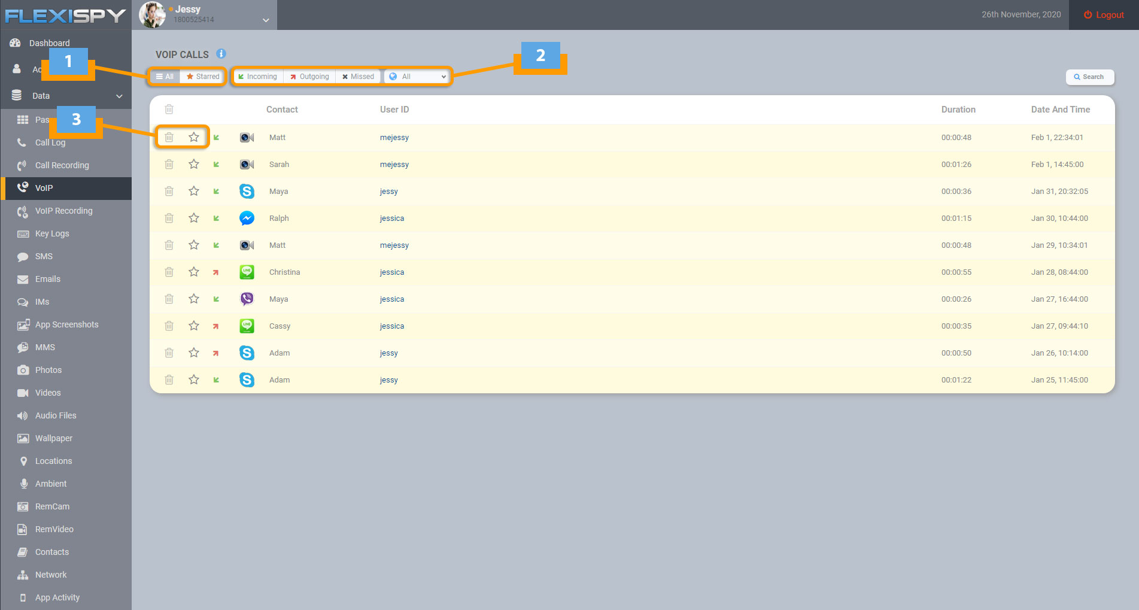Screen dimensions: 1139x610
Task: Click Skype icon in Jan 31 Maya row
Action: click(247, 192)
